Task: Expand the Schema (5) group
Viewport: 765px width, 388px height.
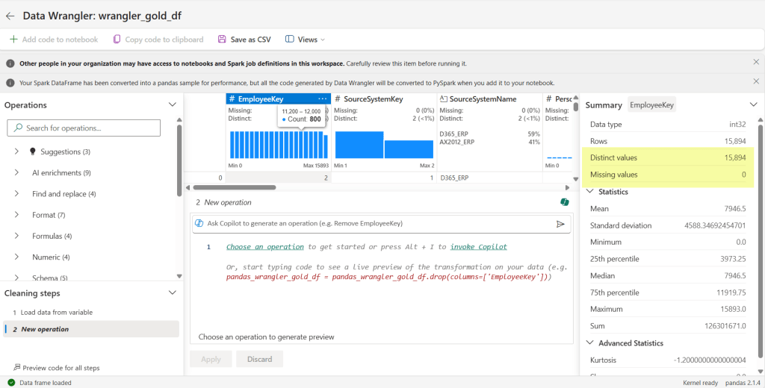Action: (x=16, y=278)
